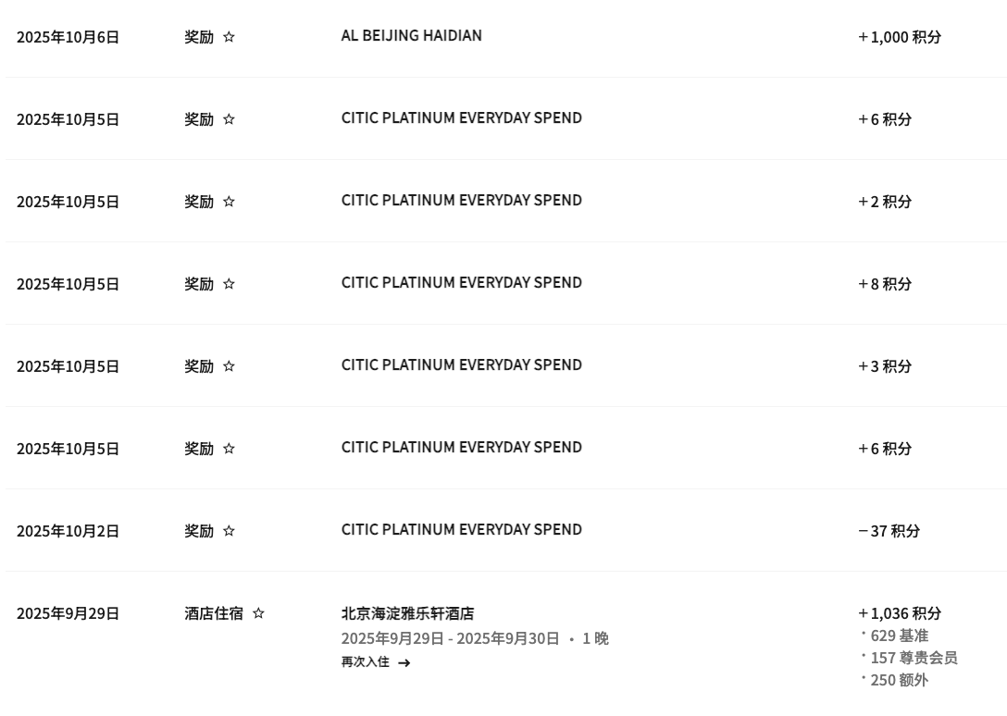Click the 2025年10月6日 date entry
Screen dimensions: 1007x716
[68, 37]
